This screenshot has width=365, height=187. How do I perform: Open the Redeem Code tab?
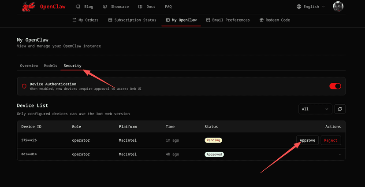[x=275, y=20]
